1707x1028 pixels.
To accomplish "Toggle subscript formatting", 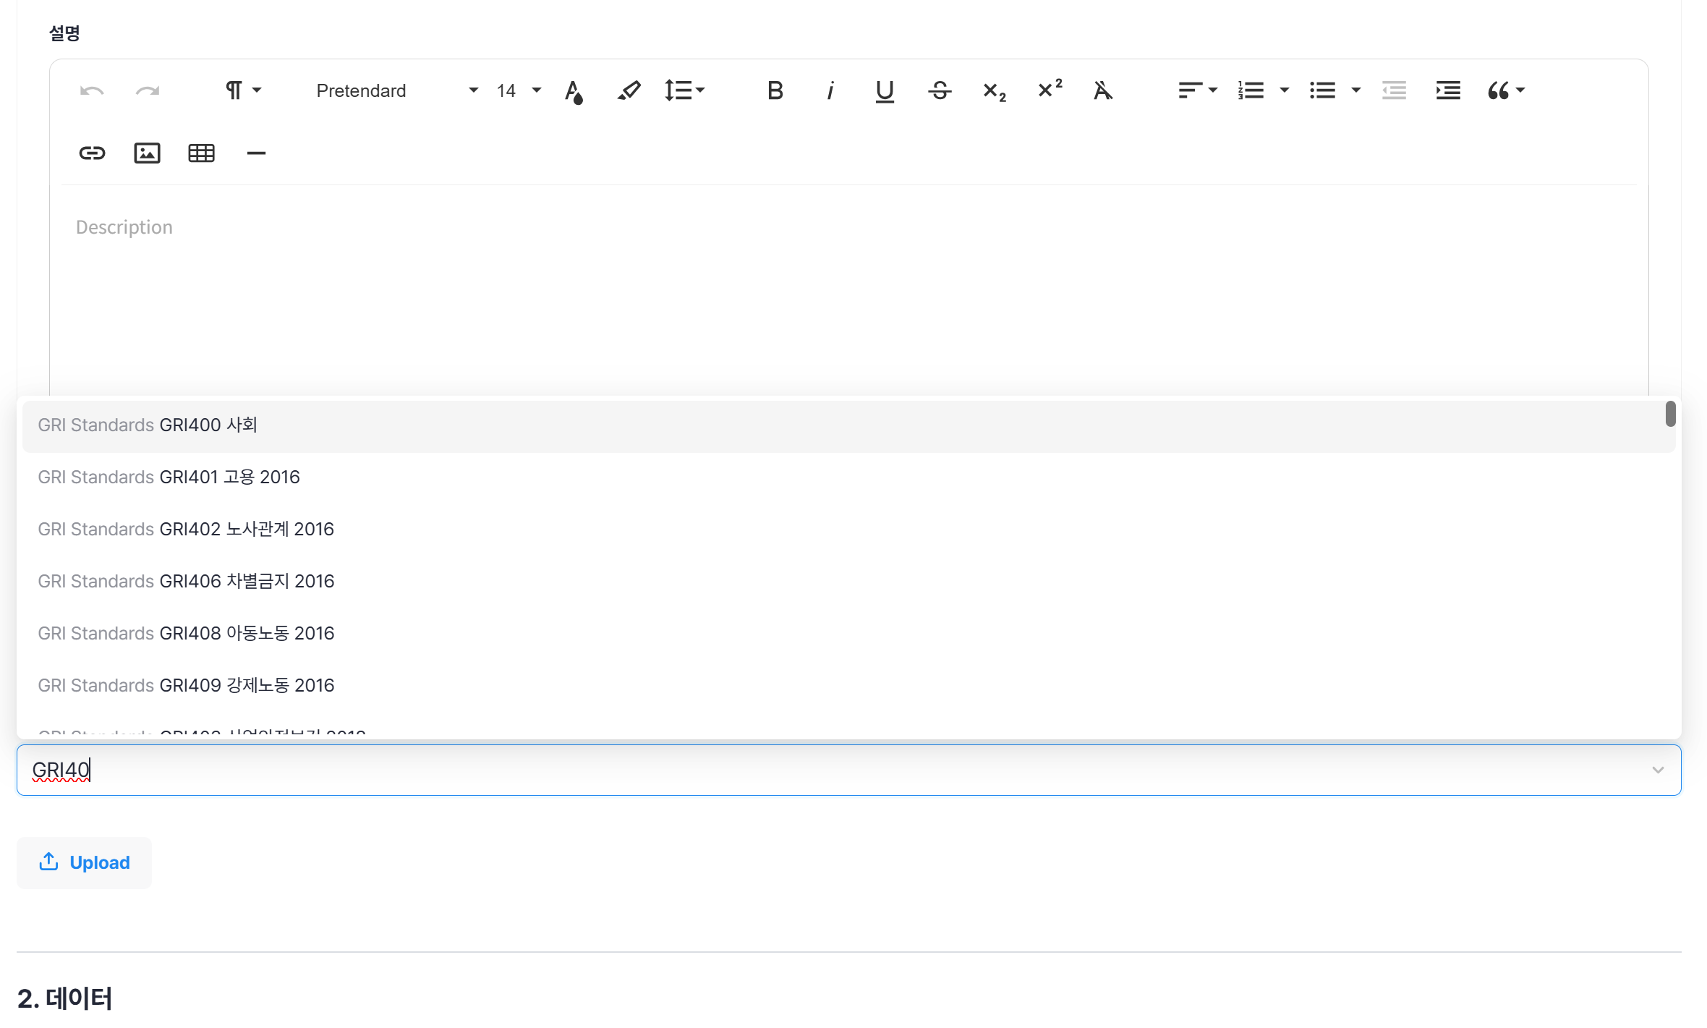I will point(994,90).
